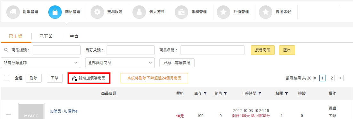
Task: Go to results page 2
Action: tap(332, 78)
